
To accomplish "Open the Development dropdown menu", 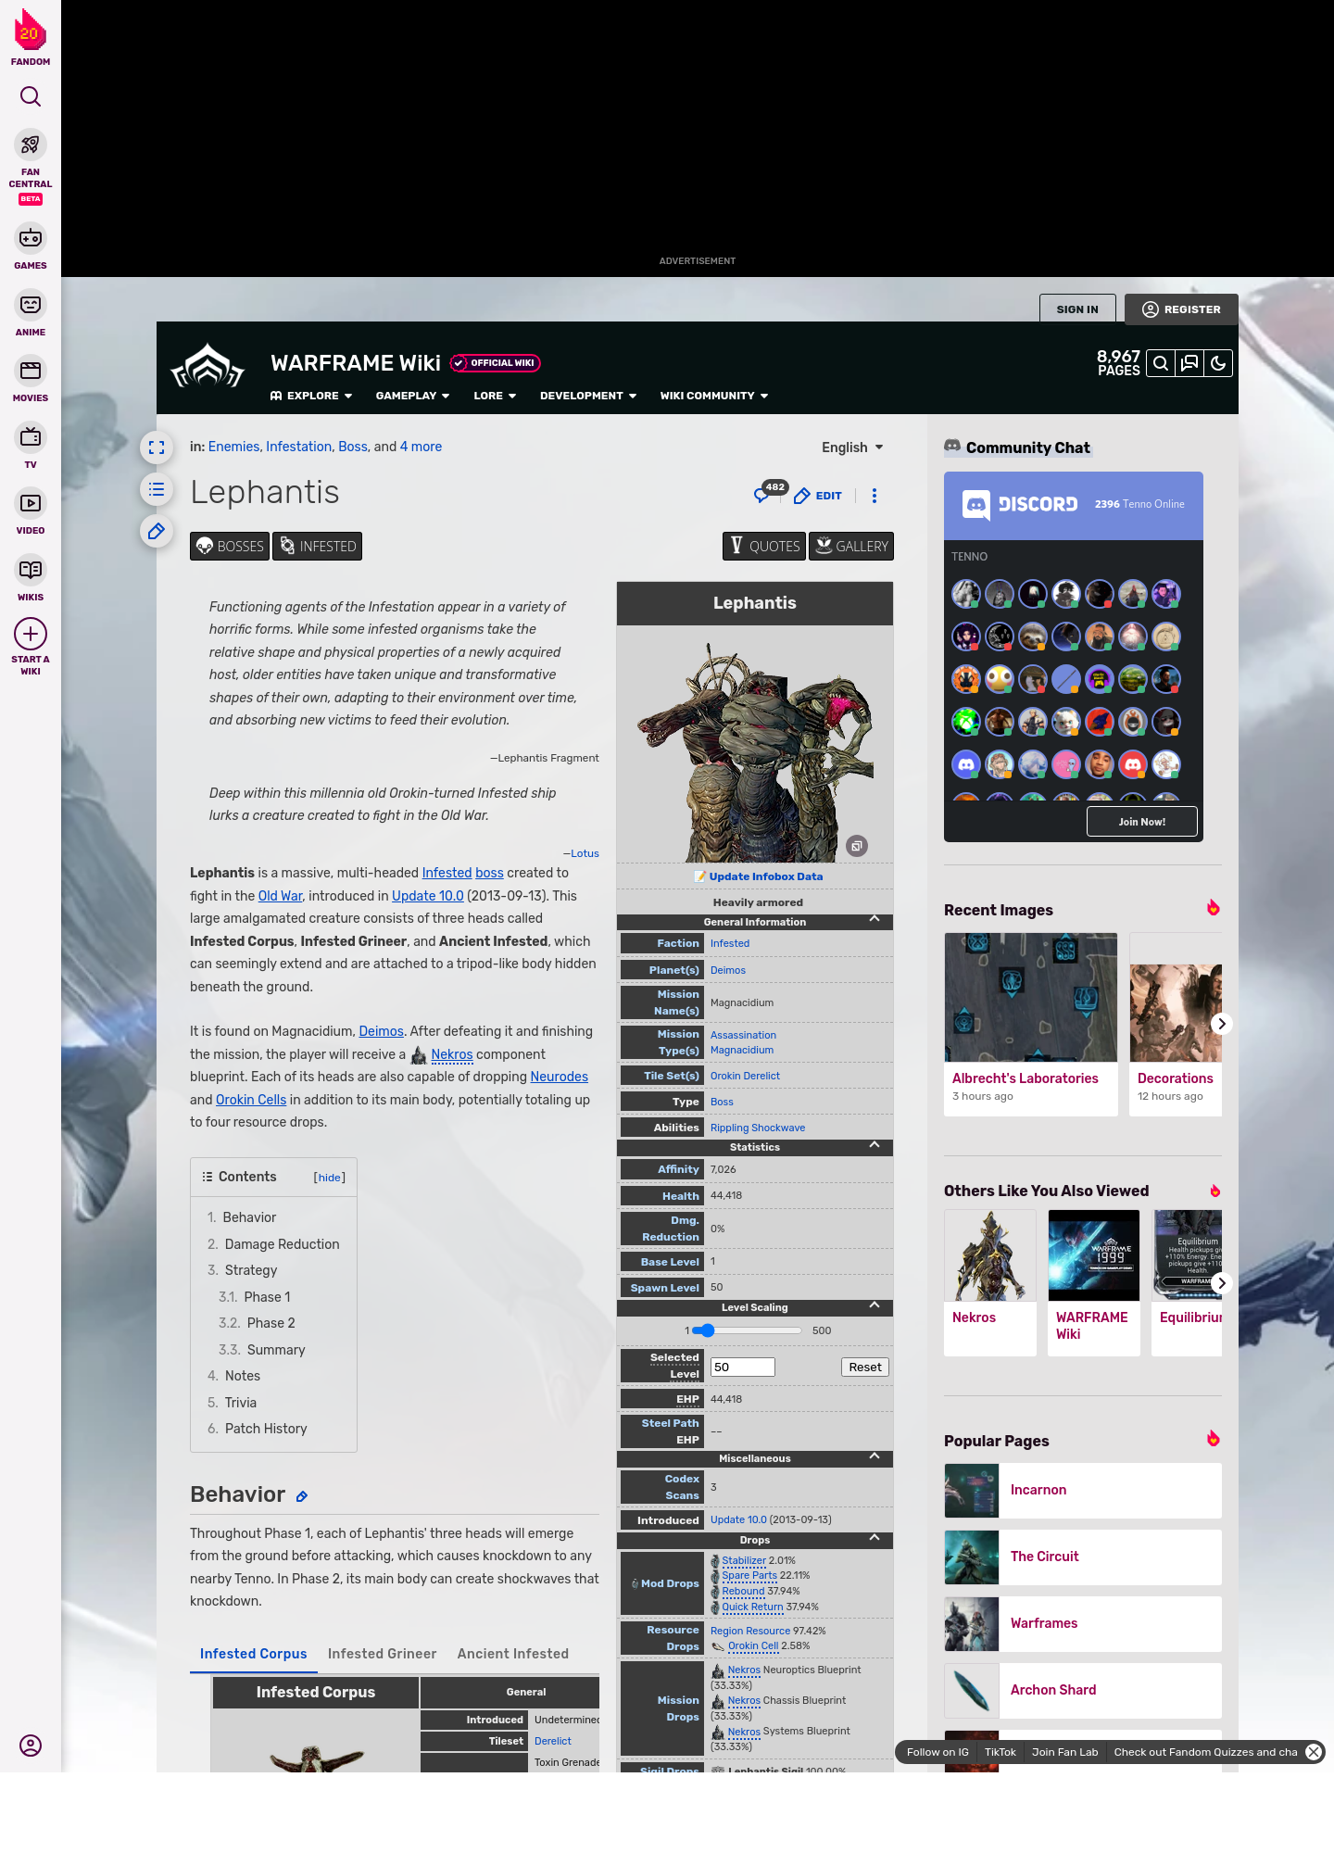I will 588,396.
